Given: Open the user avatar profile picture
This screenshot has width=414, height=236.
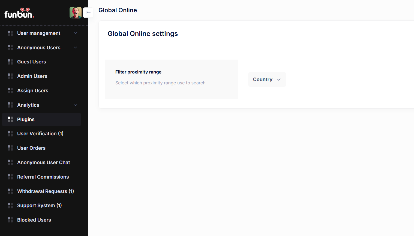Looking at the screenshot, I should pos(76,13).
